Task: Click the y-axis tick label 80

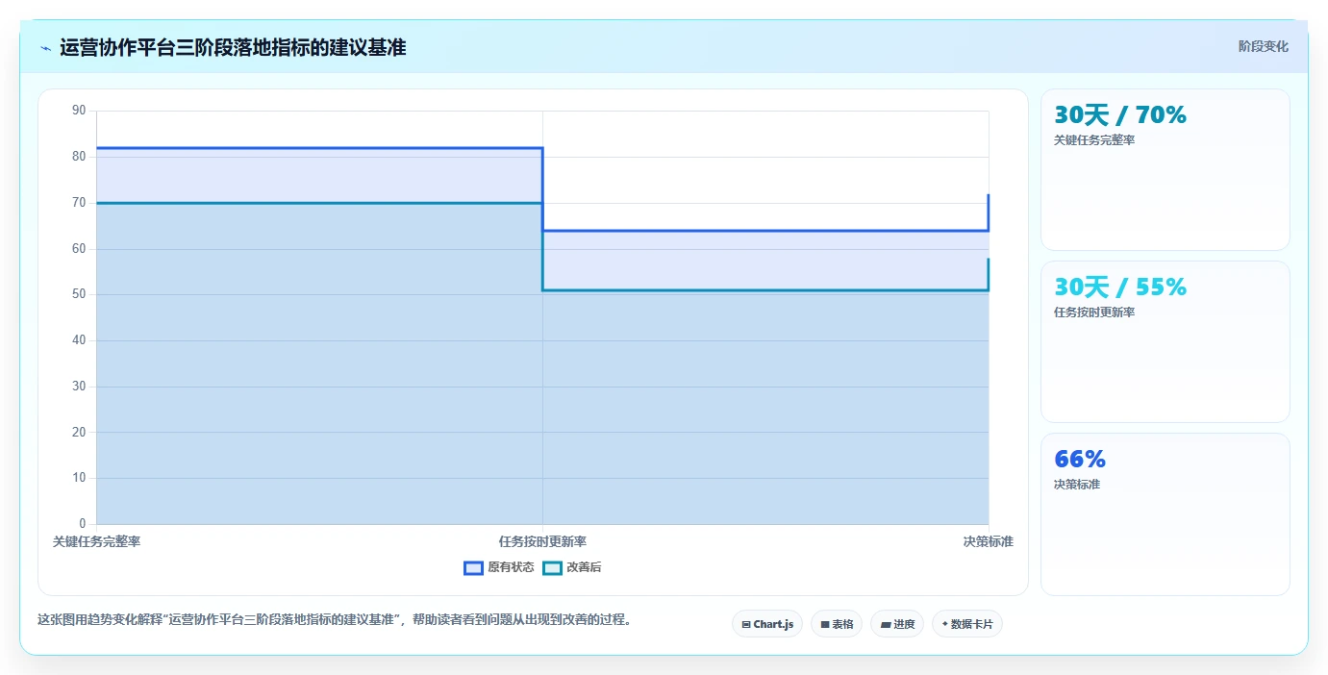Action: pos(79,157)
